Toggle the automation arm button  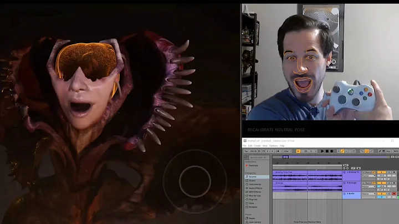tap(342, 151)
